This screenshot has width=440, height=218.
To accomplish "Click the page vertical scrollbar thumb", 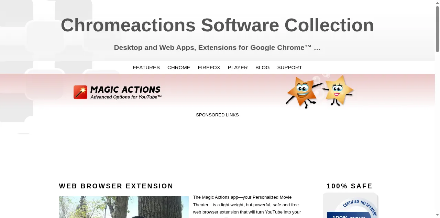I will point(437,29).
